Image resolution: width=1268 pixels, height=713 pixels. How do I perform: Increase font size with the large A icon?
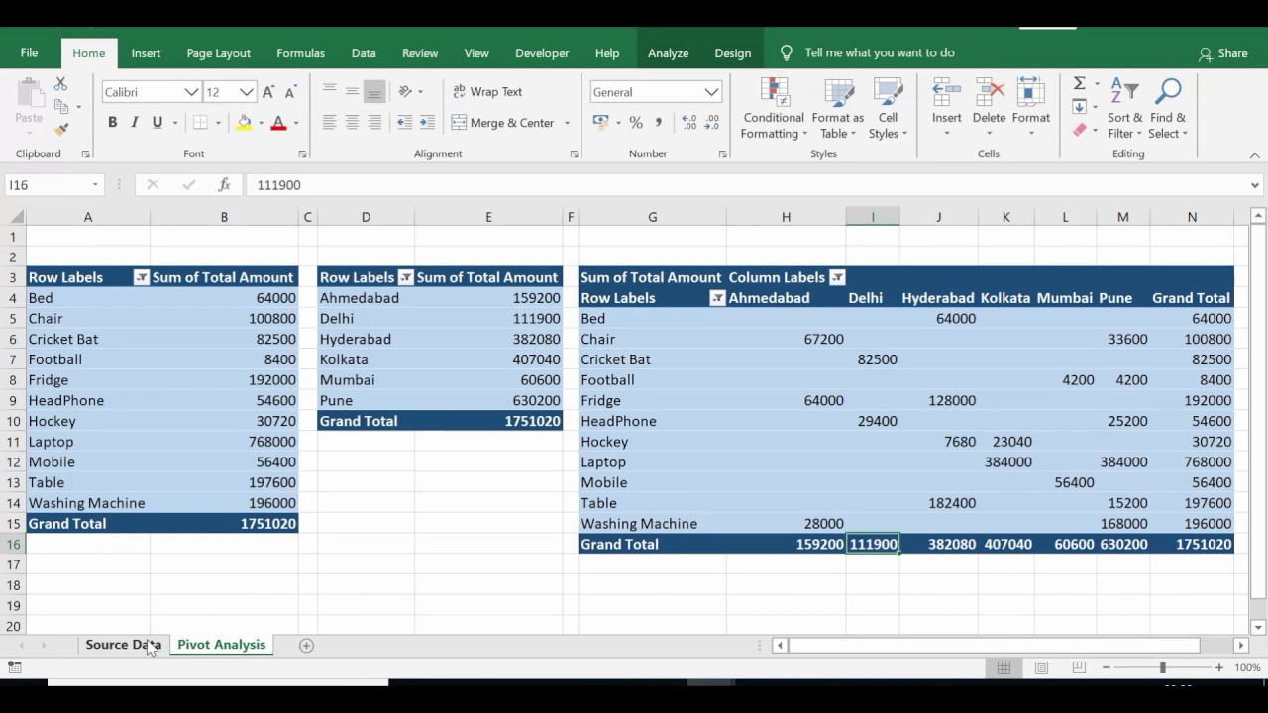coord(267,92)
